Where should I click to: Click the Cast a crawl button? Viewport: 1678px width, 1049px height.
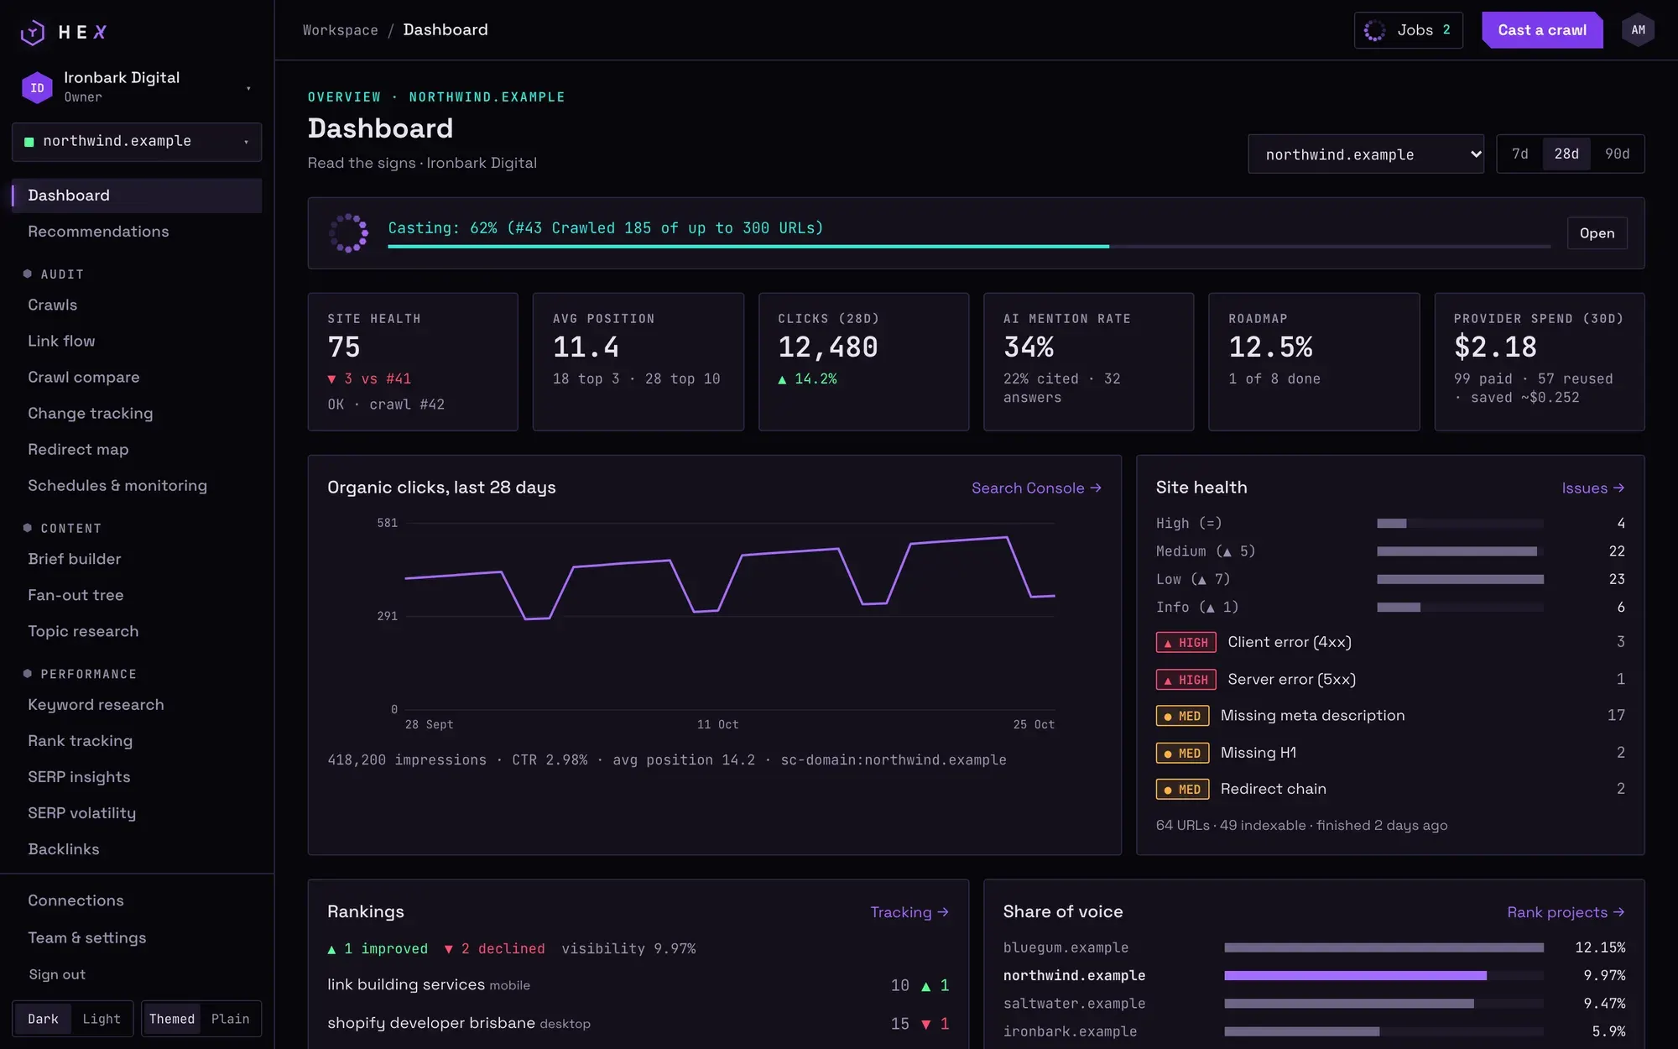click(x=1542, y=30)
